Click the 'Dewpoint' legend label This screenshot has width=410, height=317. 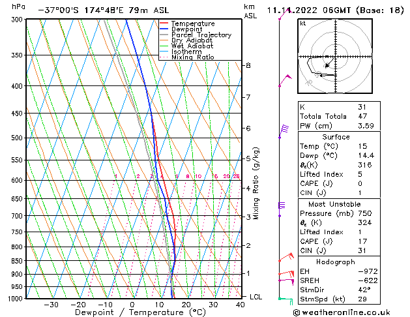click(186, 29)
